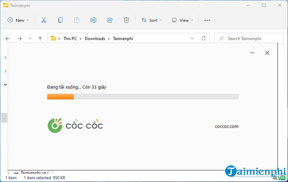The width and height of the screenshot is (288, 182).
Task: Click '1 item selected 950 KB' status text
Action: click(x=44, y=178)
